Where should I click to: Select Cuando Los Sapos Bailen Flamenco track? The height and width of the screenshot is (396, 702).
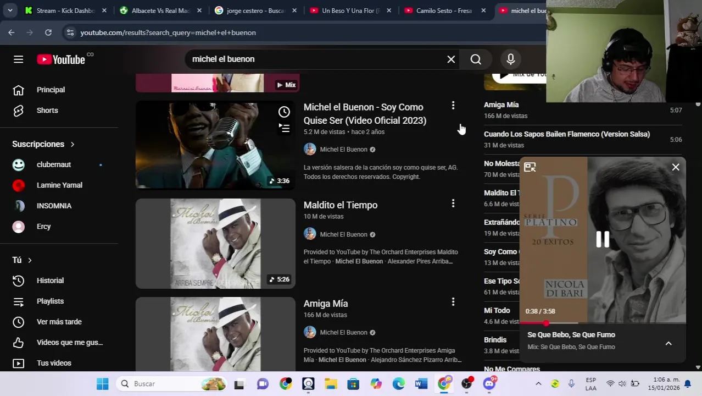pyautogui.click(x=567, y=134)
